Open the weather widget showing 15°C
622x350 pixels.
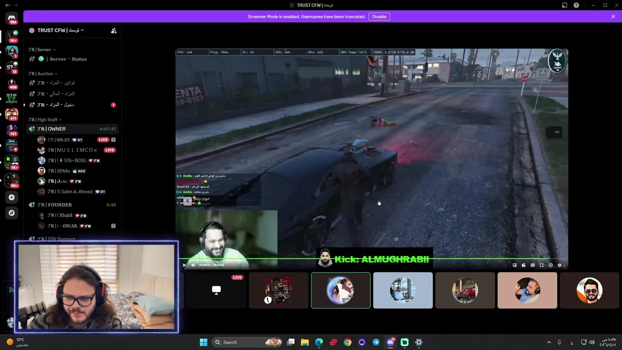(17, 342)
